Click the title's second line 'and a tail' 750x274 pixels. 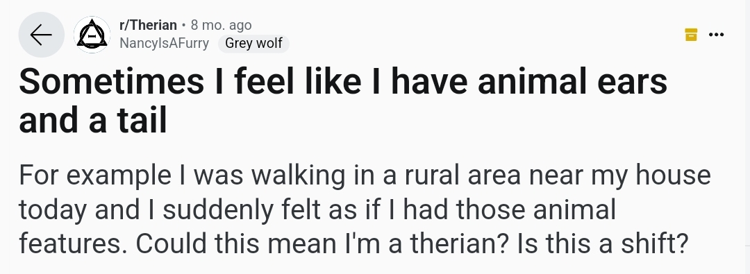point(93,120)
